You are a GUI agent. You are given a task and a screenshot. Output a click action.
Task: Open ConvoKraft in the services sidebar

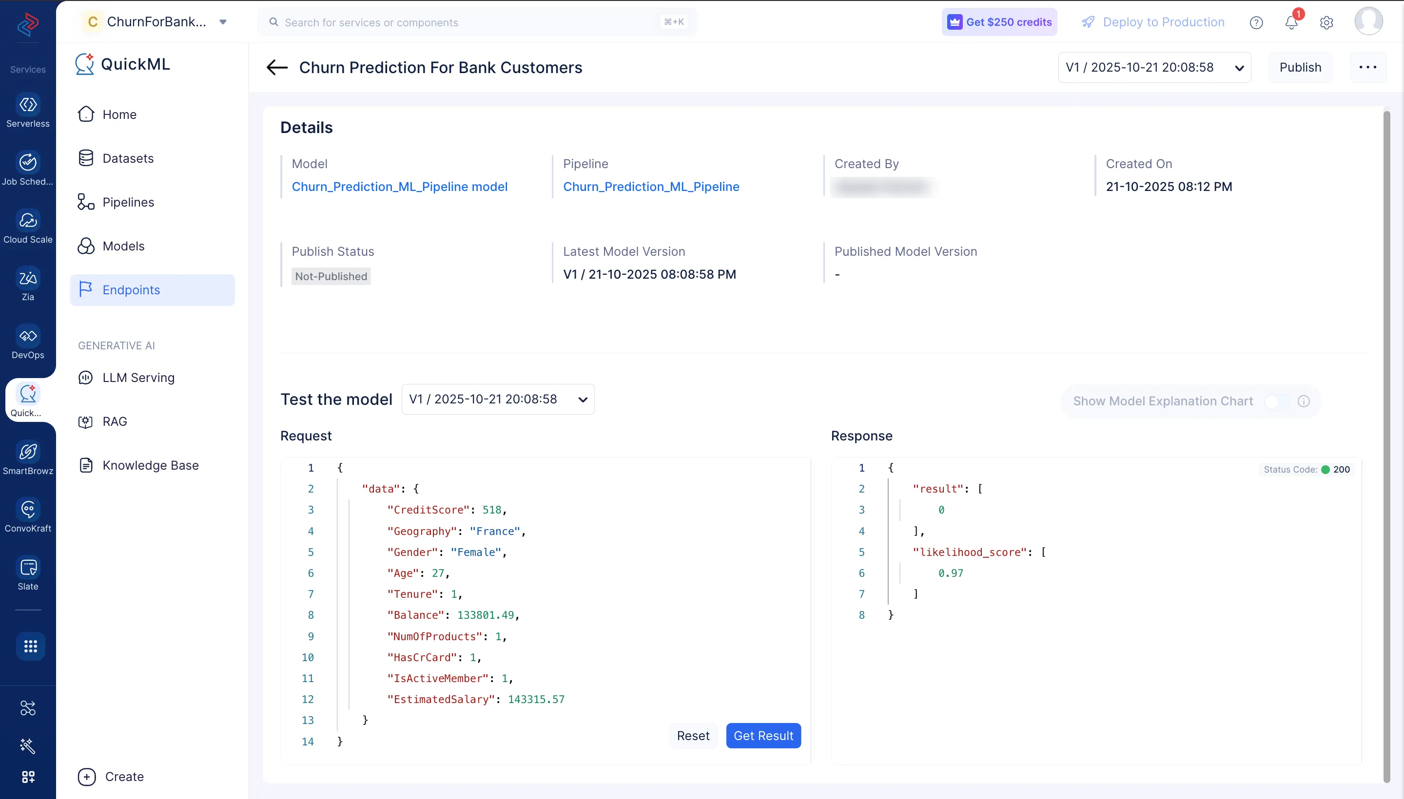pyautogui.click(x=28, y=509)
